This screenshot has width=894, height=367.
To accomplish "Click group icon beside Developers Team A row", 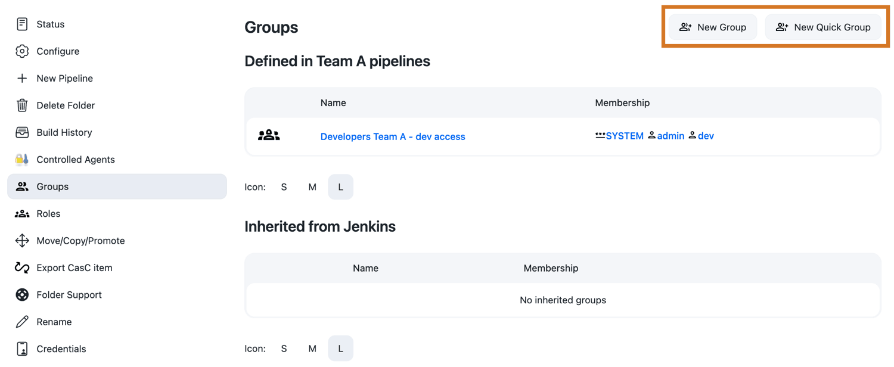I will coord(269,136).
